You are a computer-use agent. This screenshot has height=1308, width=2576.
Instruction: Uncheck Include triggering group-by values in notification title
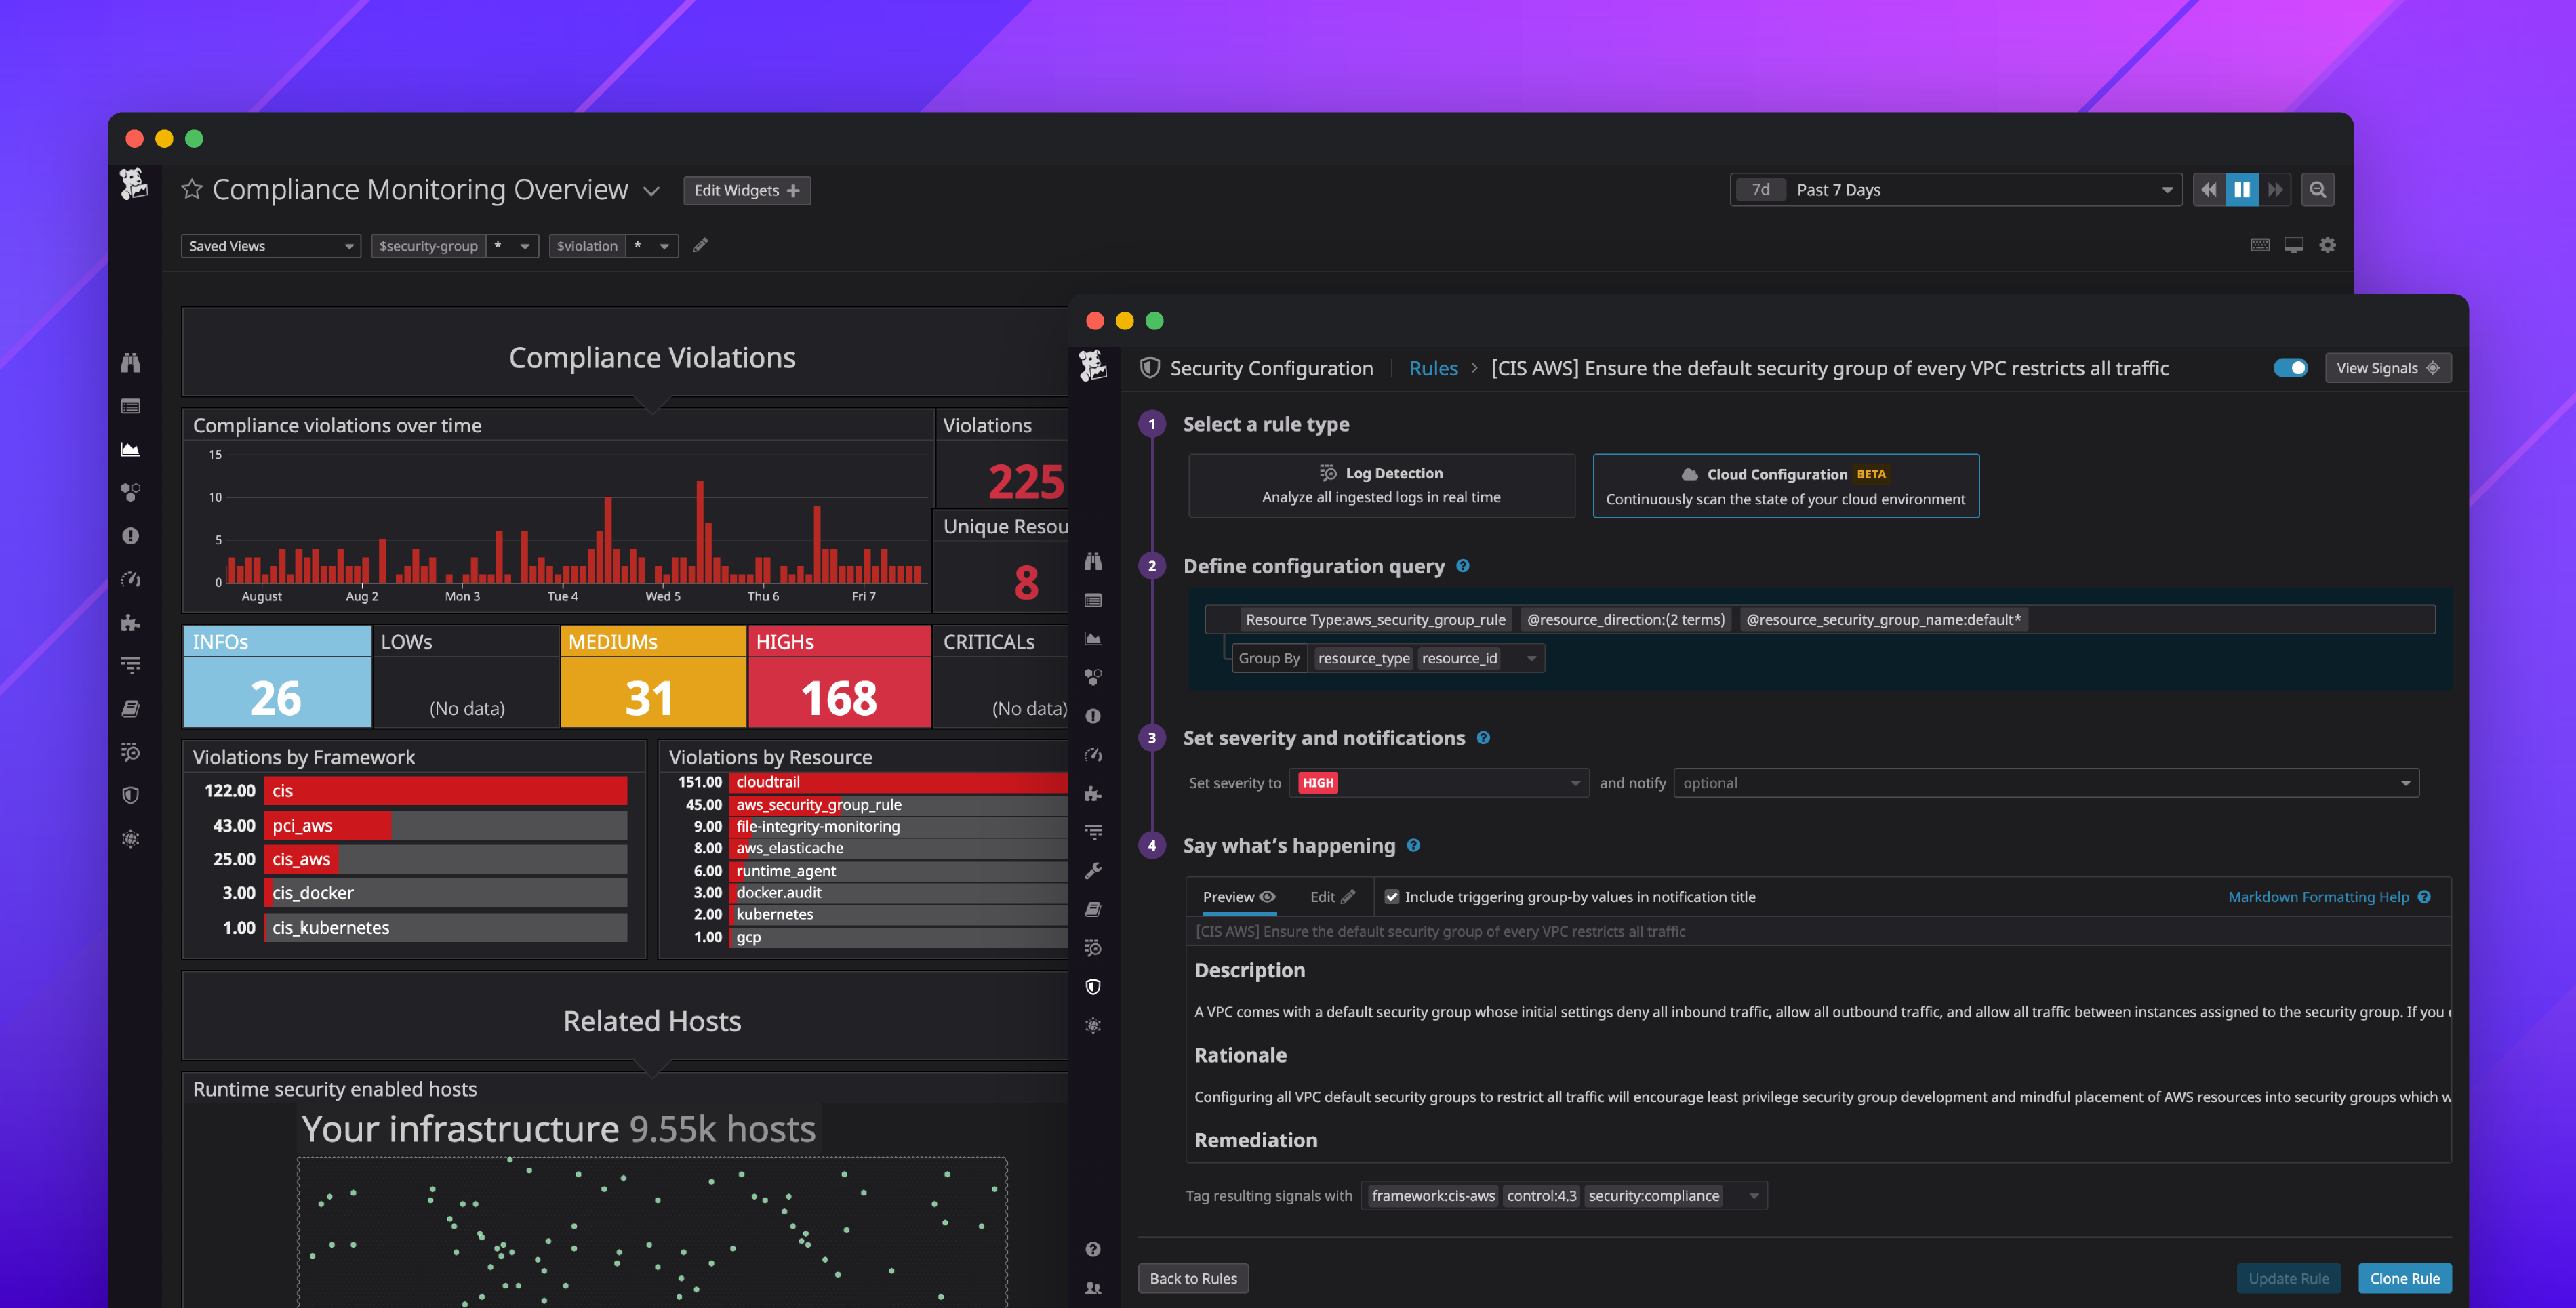1392,897
